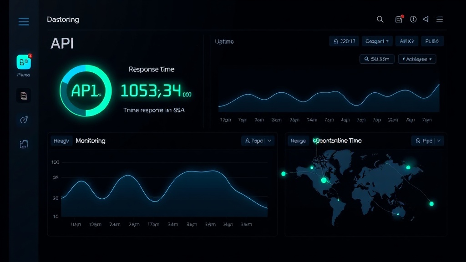466x262 pixels.
Task: Click the API response time progress ring
Action: click(x=86, y=91)
